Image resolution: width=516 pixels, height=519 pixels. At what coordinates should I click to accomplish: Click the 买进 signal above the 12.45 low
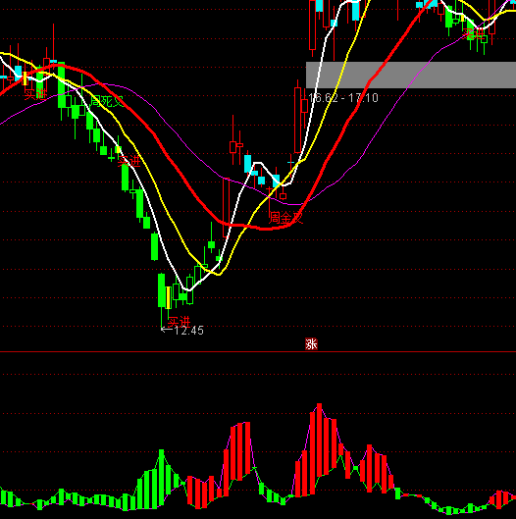[180, 322]
